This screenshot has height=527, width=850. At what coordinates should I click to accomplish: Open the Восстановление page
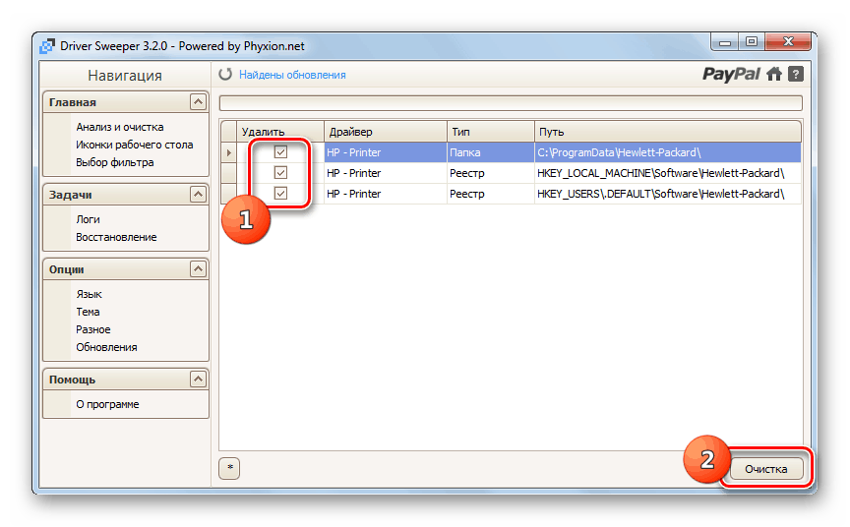click(116, 237)
